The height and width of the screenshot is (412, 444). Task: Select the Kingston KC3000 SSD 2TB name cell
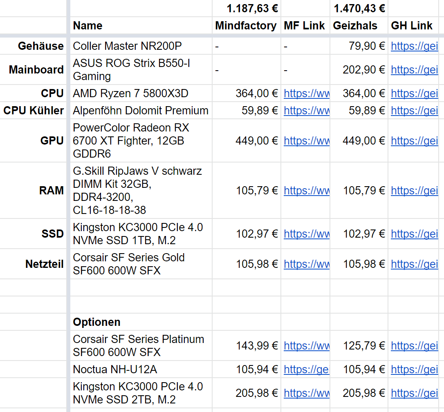pos(141,393)
